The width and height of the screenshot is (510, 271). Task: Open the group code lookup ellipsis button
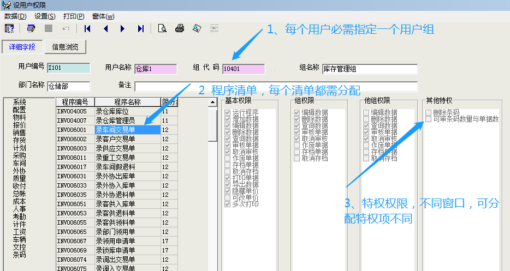coord(271,70)
